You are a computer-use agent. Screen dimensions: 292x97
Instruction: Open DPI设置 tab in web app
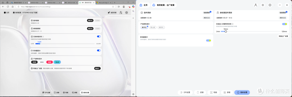[46, 92]
